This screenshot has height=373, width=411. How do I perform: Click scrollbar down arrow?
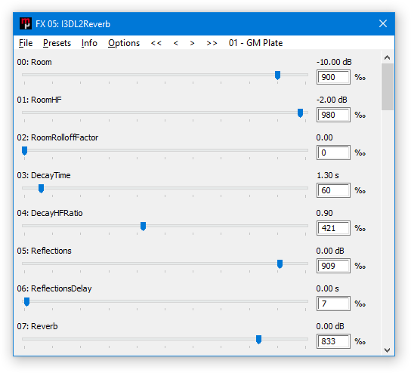387,350
